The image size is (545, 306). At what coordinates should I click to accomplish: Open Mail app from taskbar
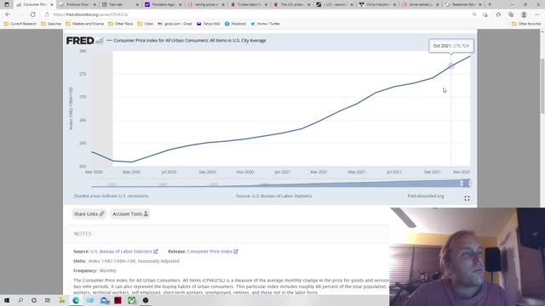pos(104,300)
